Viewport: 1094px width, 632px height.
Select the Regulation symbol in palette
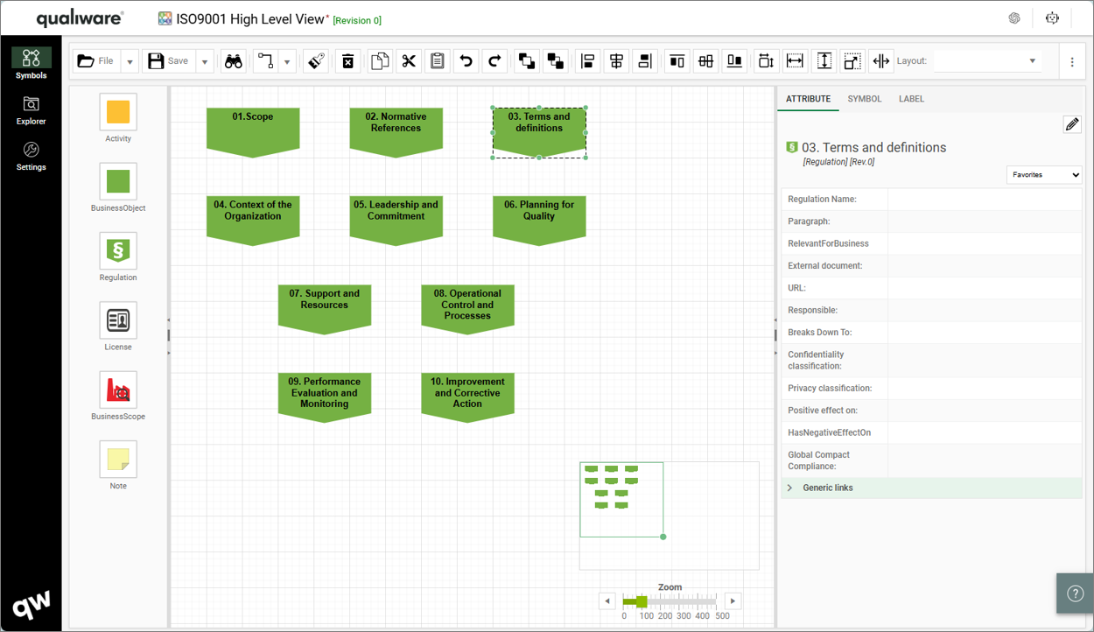pyautogui.click(x=118, y=251)
